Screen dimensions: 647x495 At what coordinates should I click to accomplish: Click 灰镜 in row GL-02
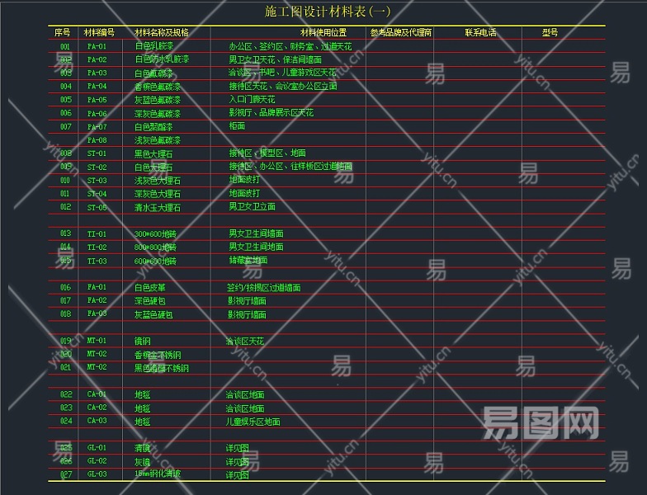click(143, 462)
